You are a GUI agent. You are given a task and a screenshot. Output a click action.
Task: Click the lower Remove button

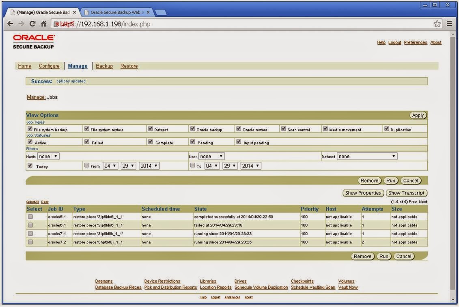coord(362,256)
